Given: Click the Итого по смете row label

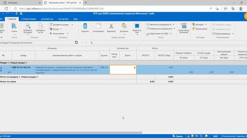Looking at the screenshot, I should coord(8,81).
